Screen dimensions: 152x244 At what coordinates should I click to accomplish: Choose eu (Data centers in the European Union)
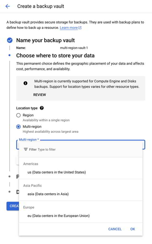80,216
